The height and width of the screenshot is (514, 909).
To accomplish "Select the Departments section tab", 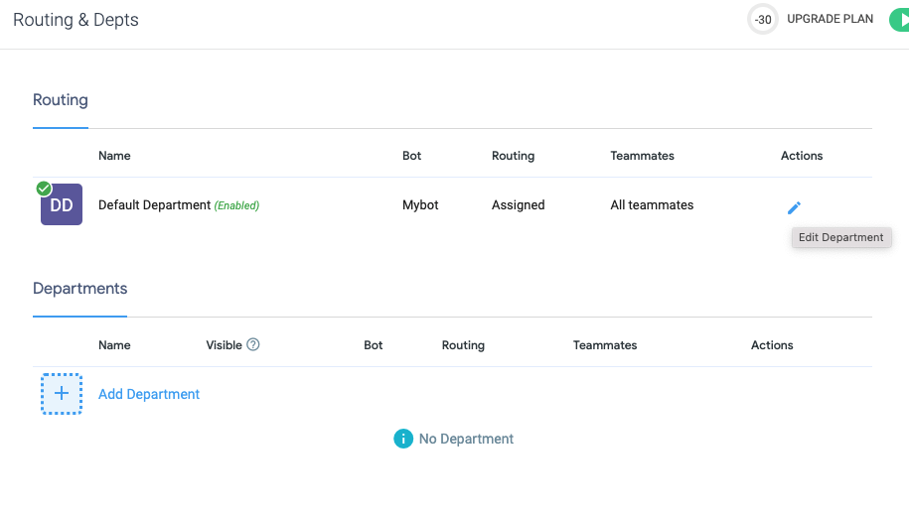I will [x=79, y=289].
